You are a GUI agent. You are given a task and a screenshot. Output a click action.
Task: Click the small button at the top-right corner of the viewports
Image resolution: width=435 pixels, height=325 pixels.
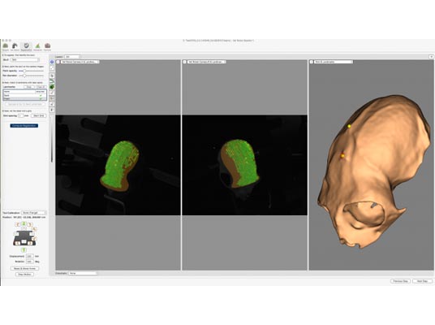click(432, 57)
